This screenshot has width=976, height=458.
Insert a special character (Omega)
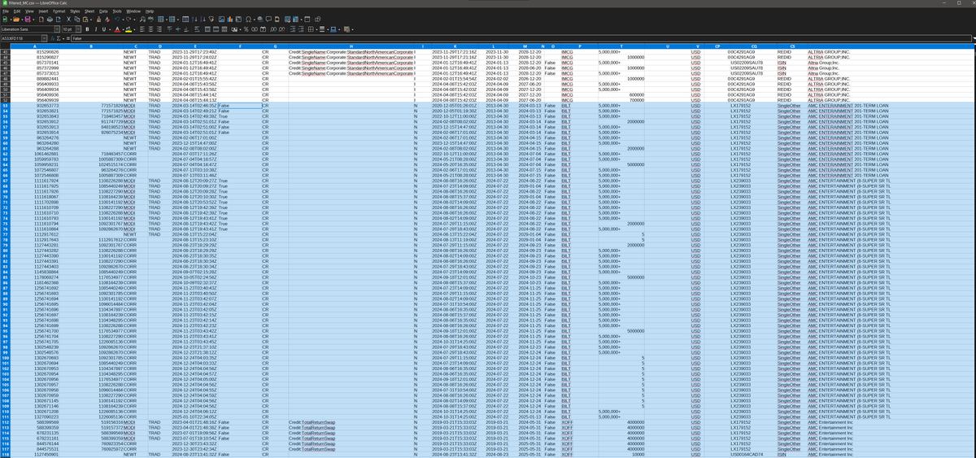point(248,20)
